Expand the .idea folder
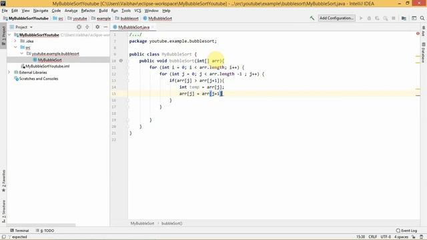This screenshot has width=427, height=240. 15,41
